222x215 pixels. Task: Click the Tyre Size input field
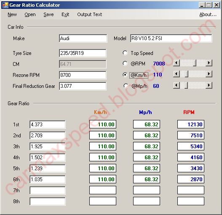[83, 53]
